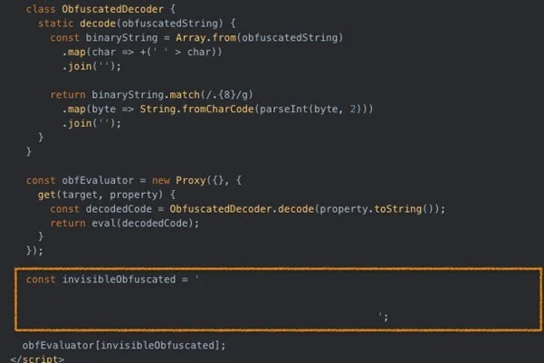Click the return binaryString.match line
Viewport: 544px width, 363px height.
[x=152, y=95]
